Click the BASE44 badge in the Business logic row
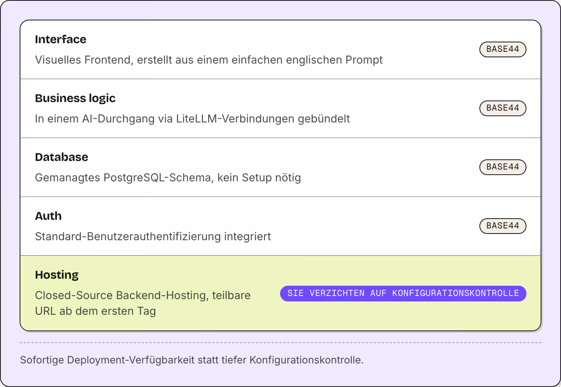 [x=503, y=108]
